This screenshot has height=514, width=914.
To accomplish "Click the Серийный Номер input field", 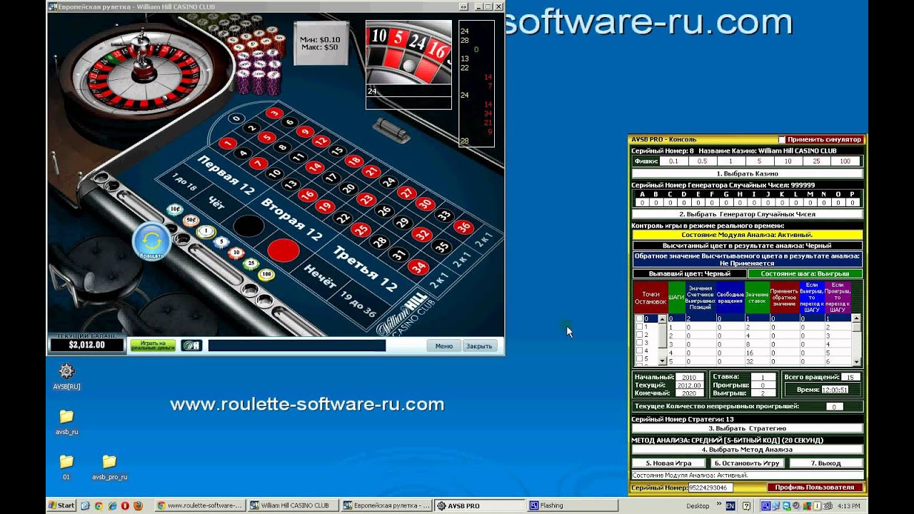I will 710,488.
